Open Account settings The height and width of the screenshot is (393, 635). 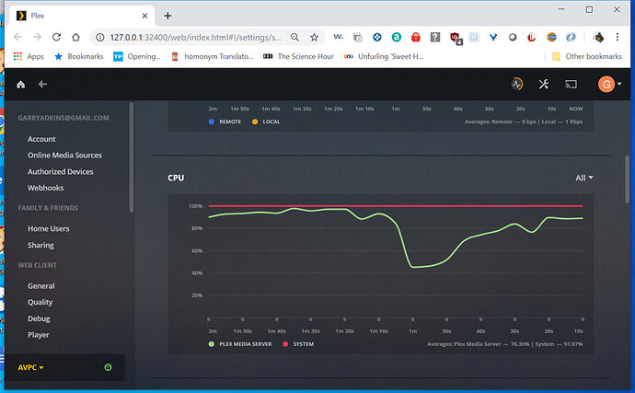tap(41, 139)
